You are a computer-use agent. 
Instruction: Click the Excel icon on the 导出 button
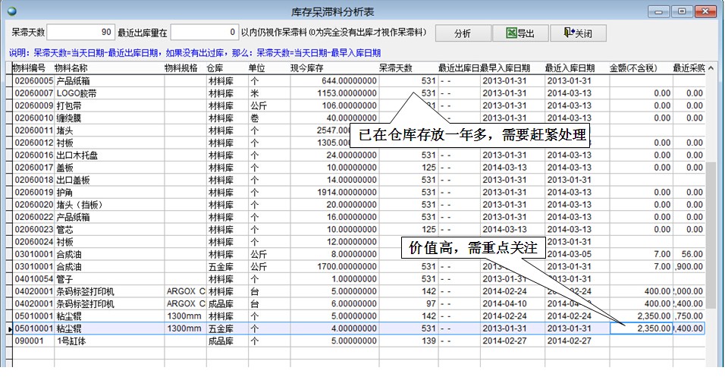coord(512,33)
